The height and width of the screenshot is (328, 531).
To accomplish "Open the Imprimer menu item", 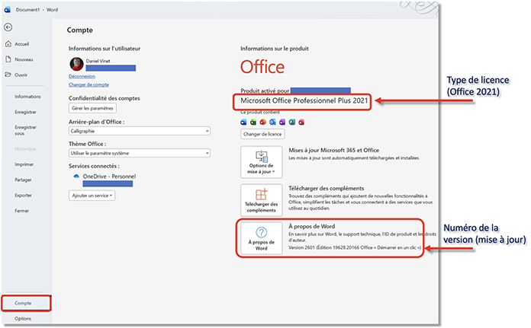I will pyautogui.click(x=24, y=164).
